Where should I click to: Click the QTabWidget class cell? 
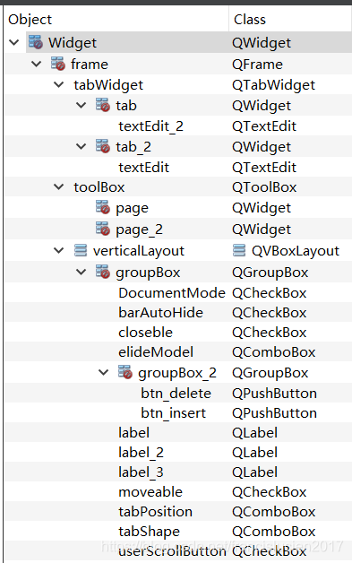click(273, 85)
